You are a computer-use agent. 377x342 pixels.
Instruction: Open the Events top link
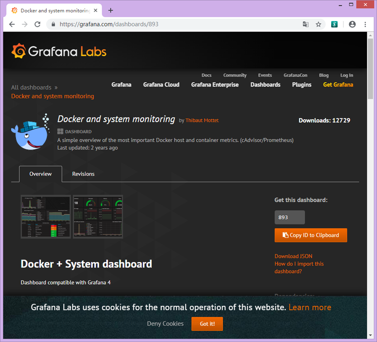pyautogui.click(x=265, y=75)
